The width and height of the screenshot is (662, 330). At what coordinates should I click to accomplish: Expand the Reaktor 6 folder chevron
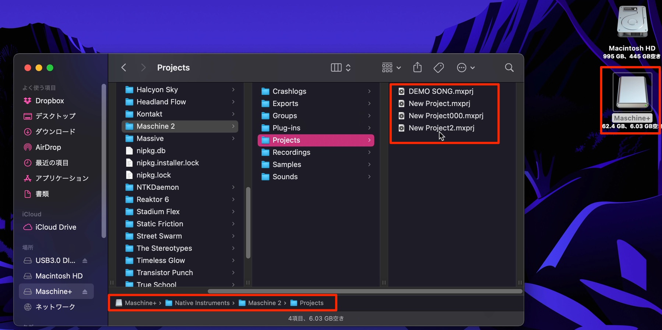233,200
